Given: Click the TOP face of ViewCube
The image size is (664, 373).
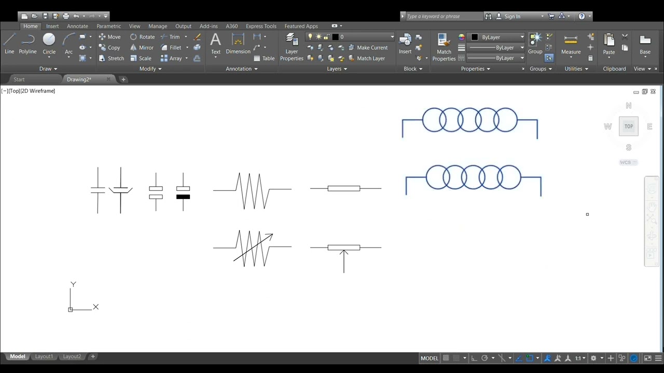Looking at the screenshot, I should pos(628,126).
